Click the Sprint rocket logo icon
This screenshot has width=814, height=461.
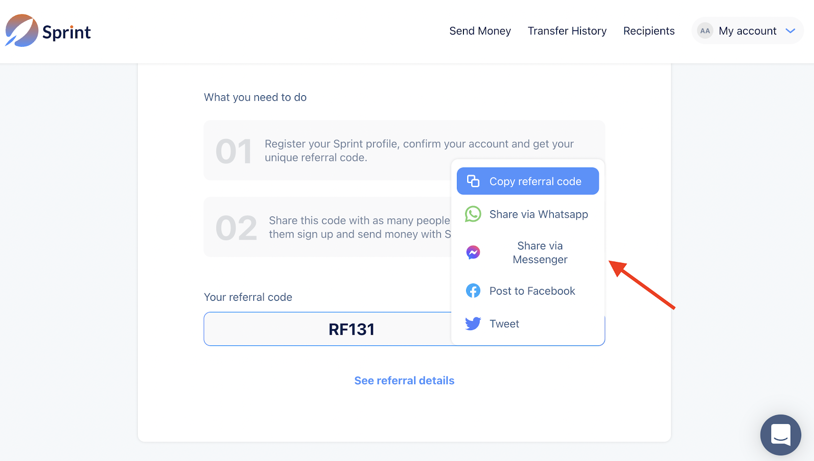point(22,31)
